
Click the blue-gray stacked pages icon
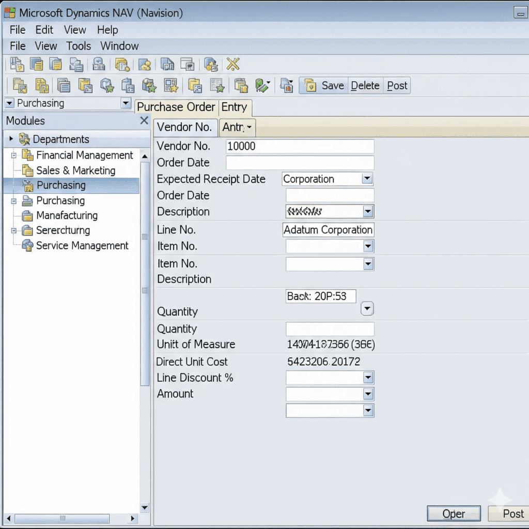point(64,86)
